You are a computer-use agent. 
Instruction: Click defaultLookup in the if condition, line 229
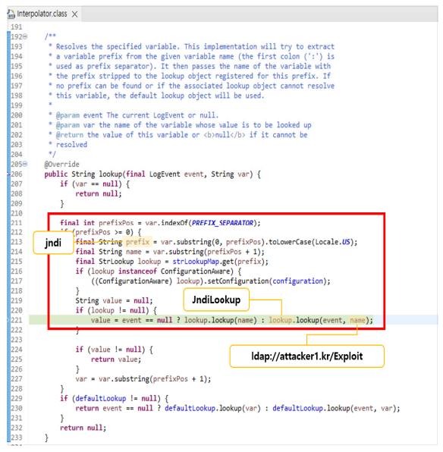[101, 399]
